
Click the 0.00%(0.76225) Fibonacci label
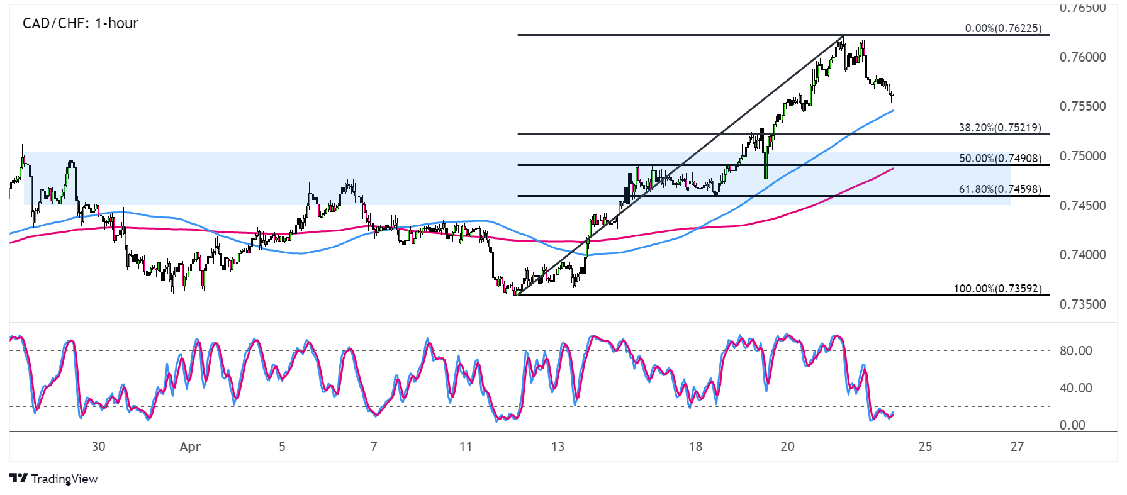1003,28
